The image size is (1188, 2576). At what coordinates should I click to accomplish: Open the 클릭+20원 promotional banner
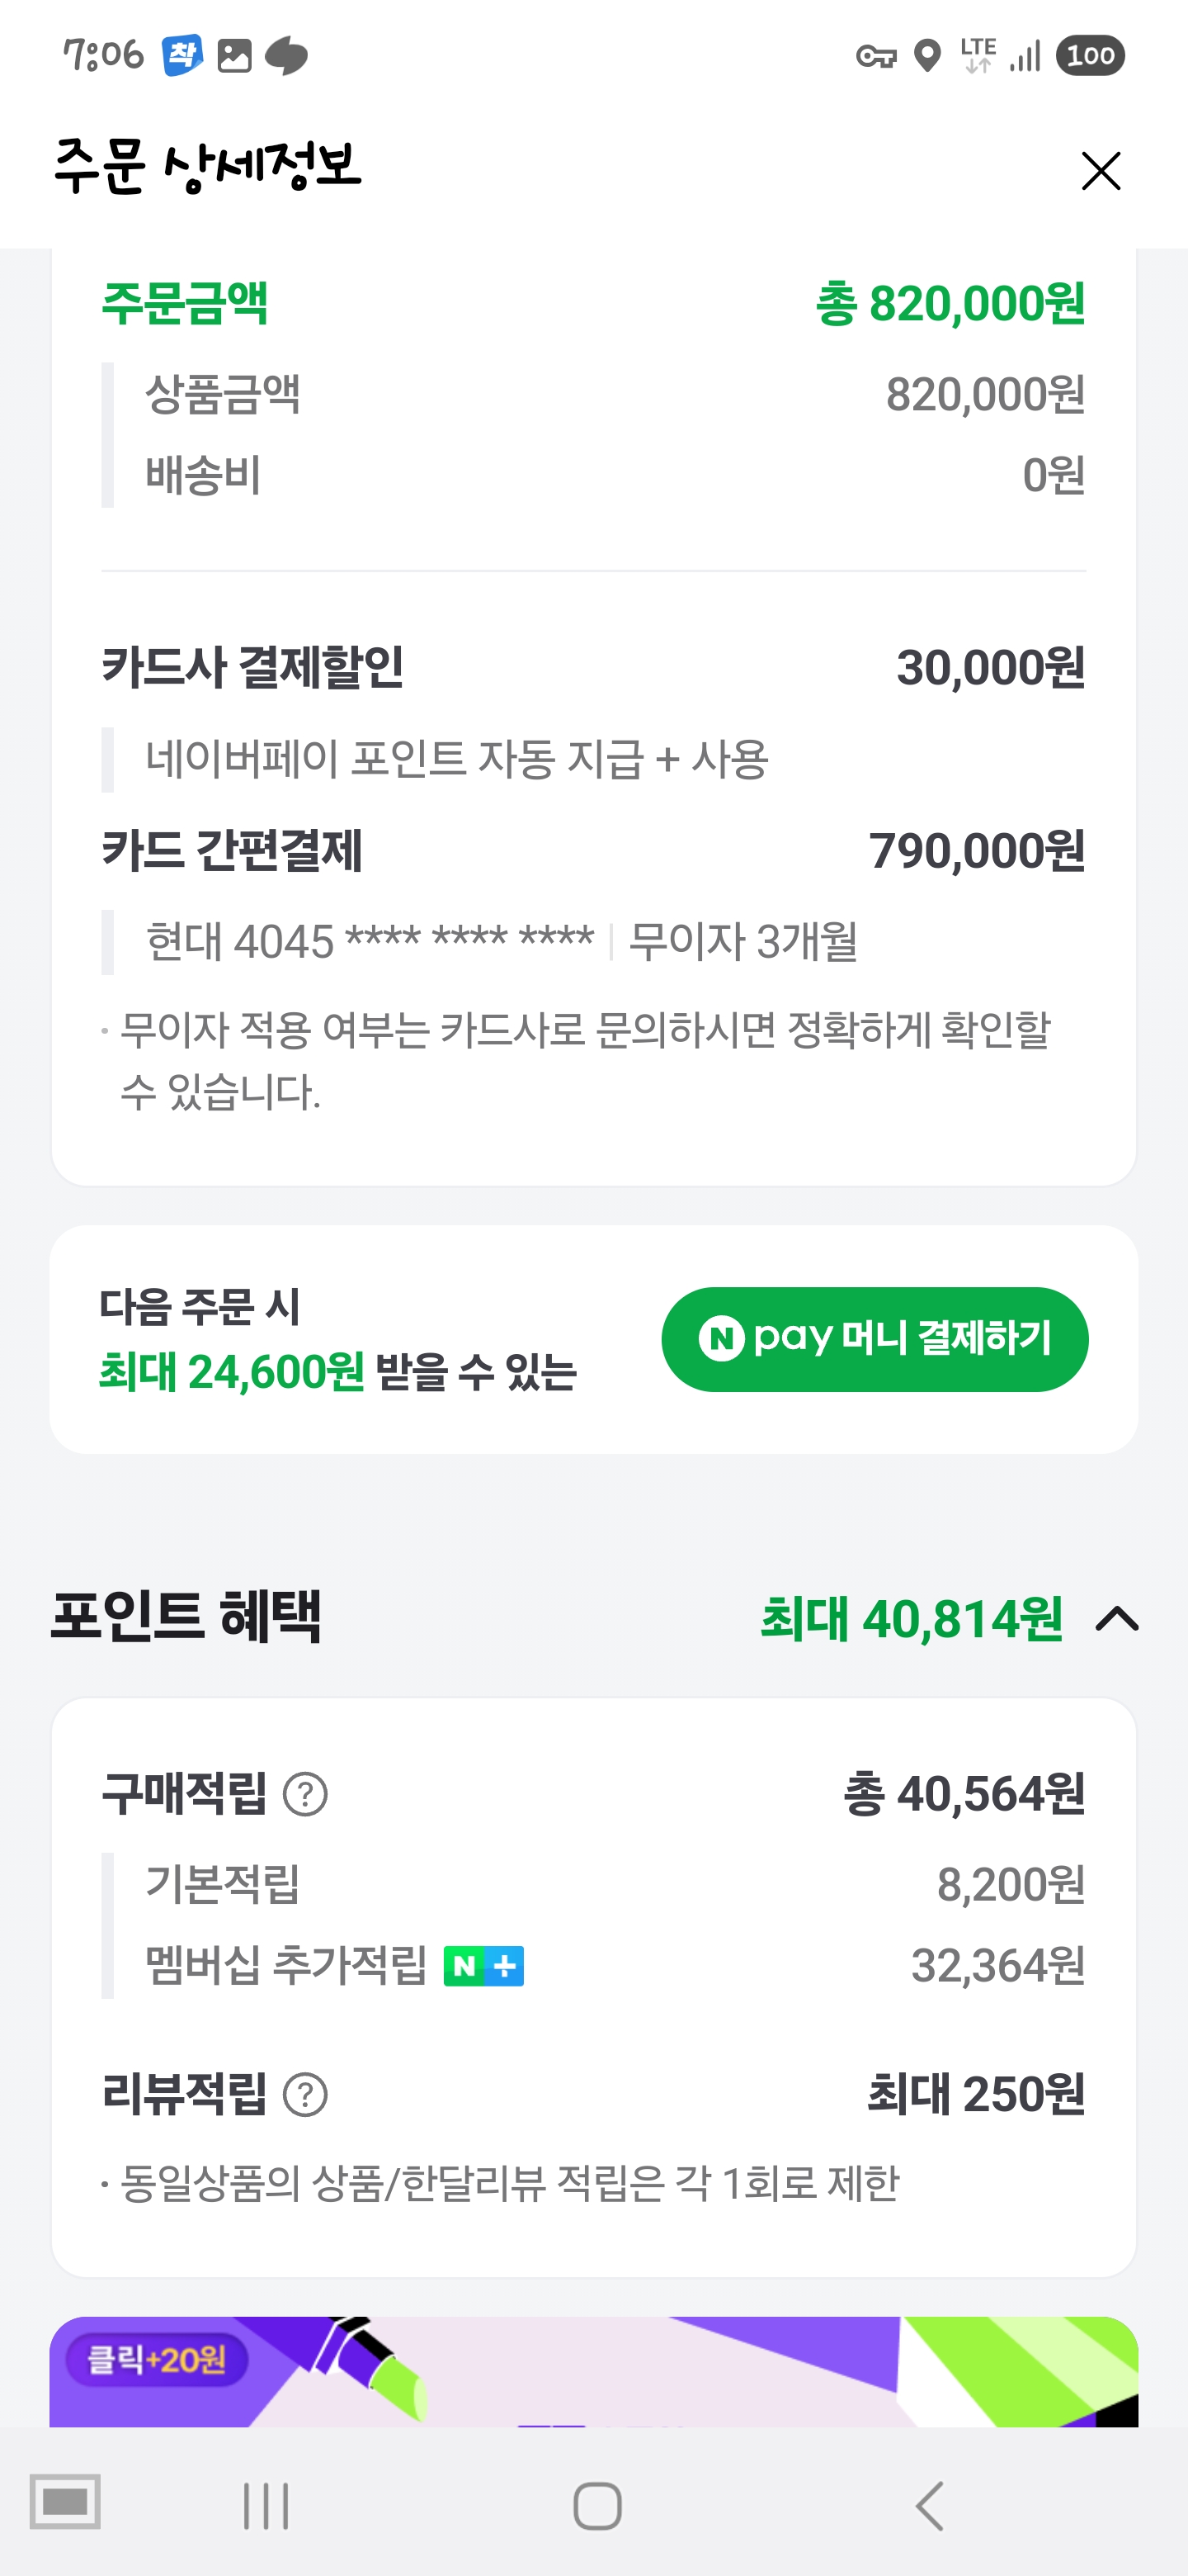[593, 2370]
